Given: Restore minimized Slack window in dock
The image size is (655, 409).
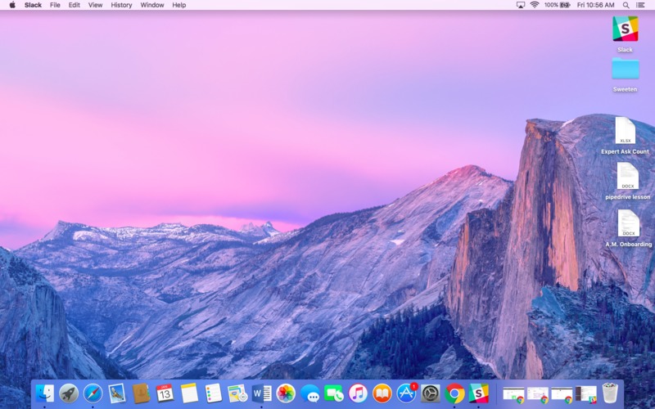Looking at the screenshot, I should click(x=586, y=394).
